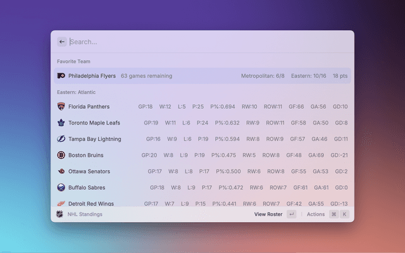
Task: Click the Command key shortcut badge
Action: coord(333,214)
